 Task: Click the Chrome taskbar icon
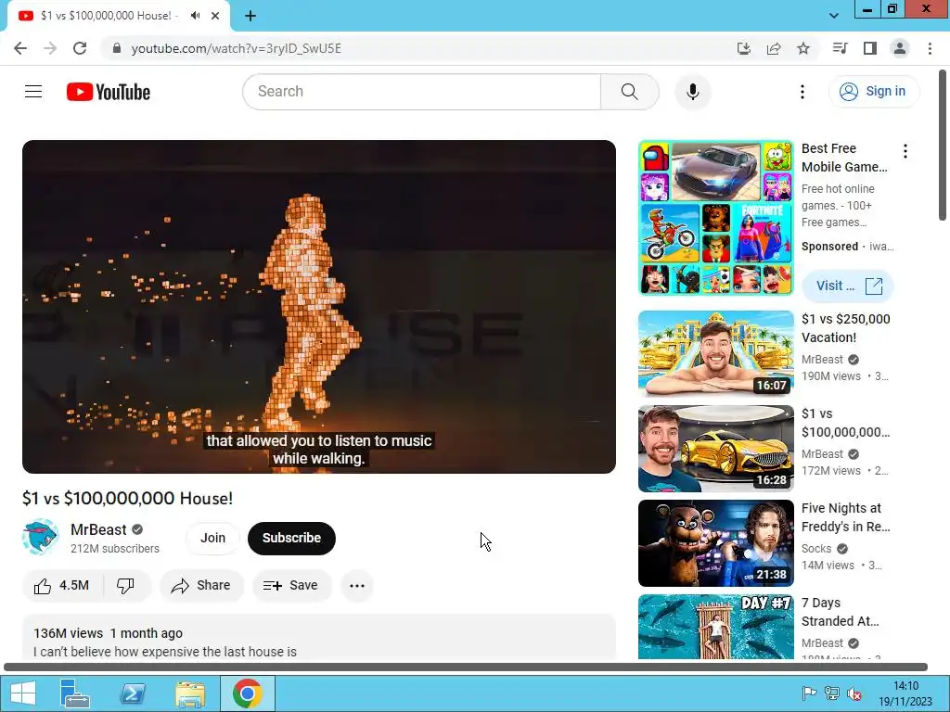click(x=247, y=693)
